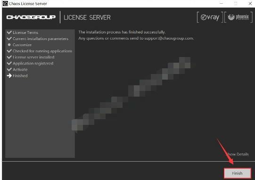Click the installation finished successfully message
The image size is (255, 180).
point(122,32)
